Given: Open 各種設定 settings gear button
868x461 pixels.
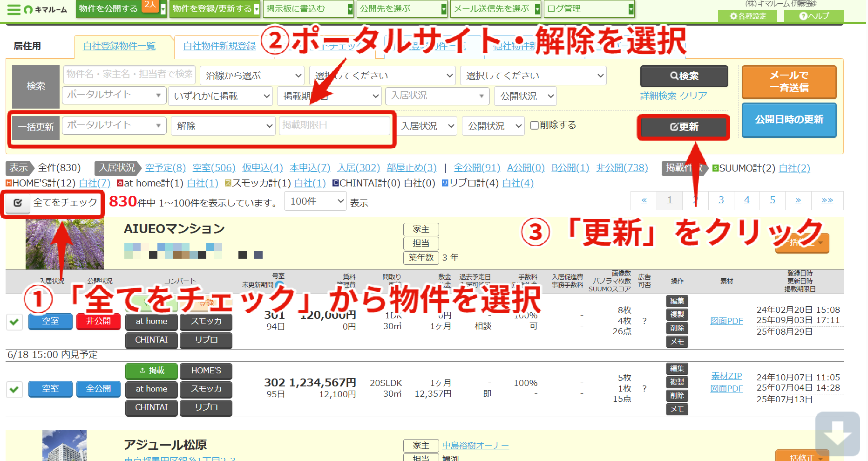Looking at the screenshot, I should (748, 16).
